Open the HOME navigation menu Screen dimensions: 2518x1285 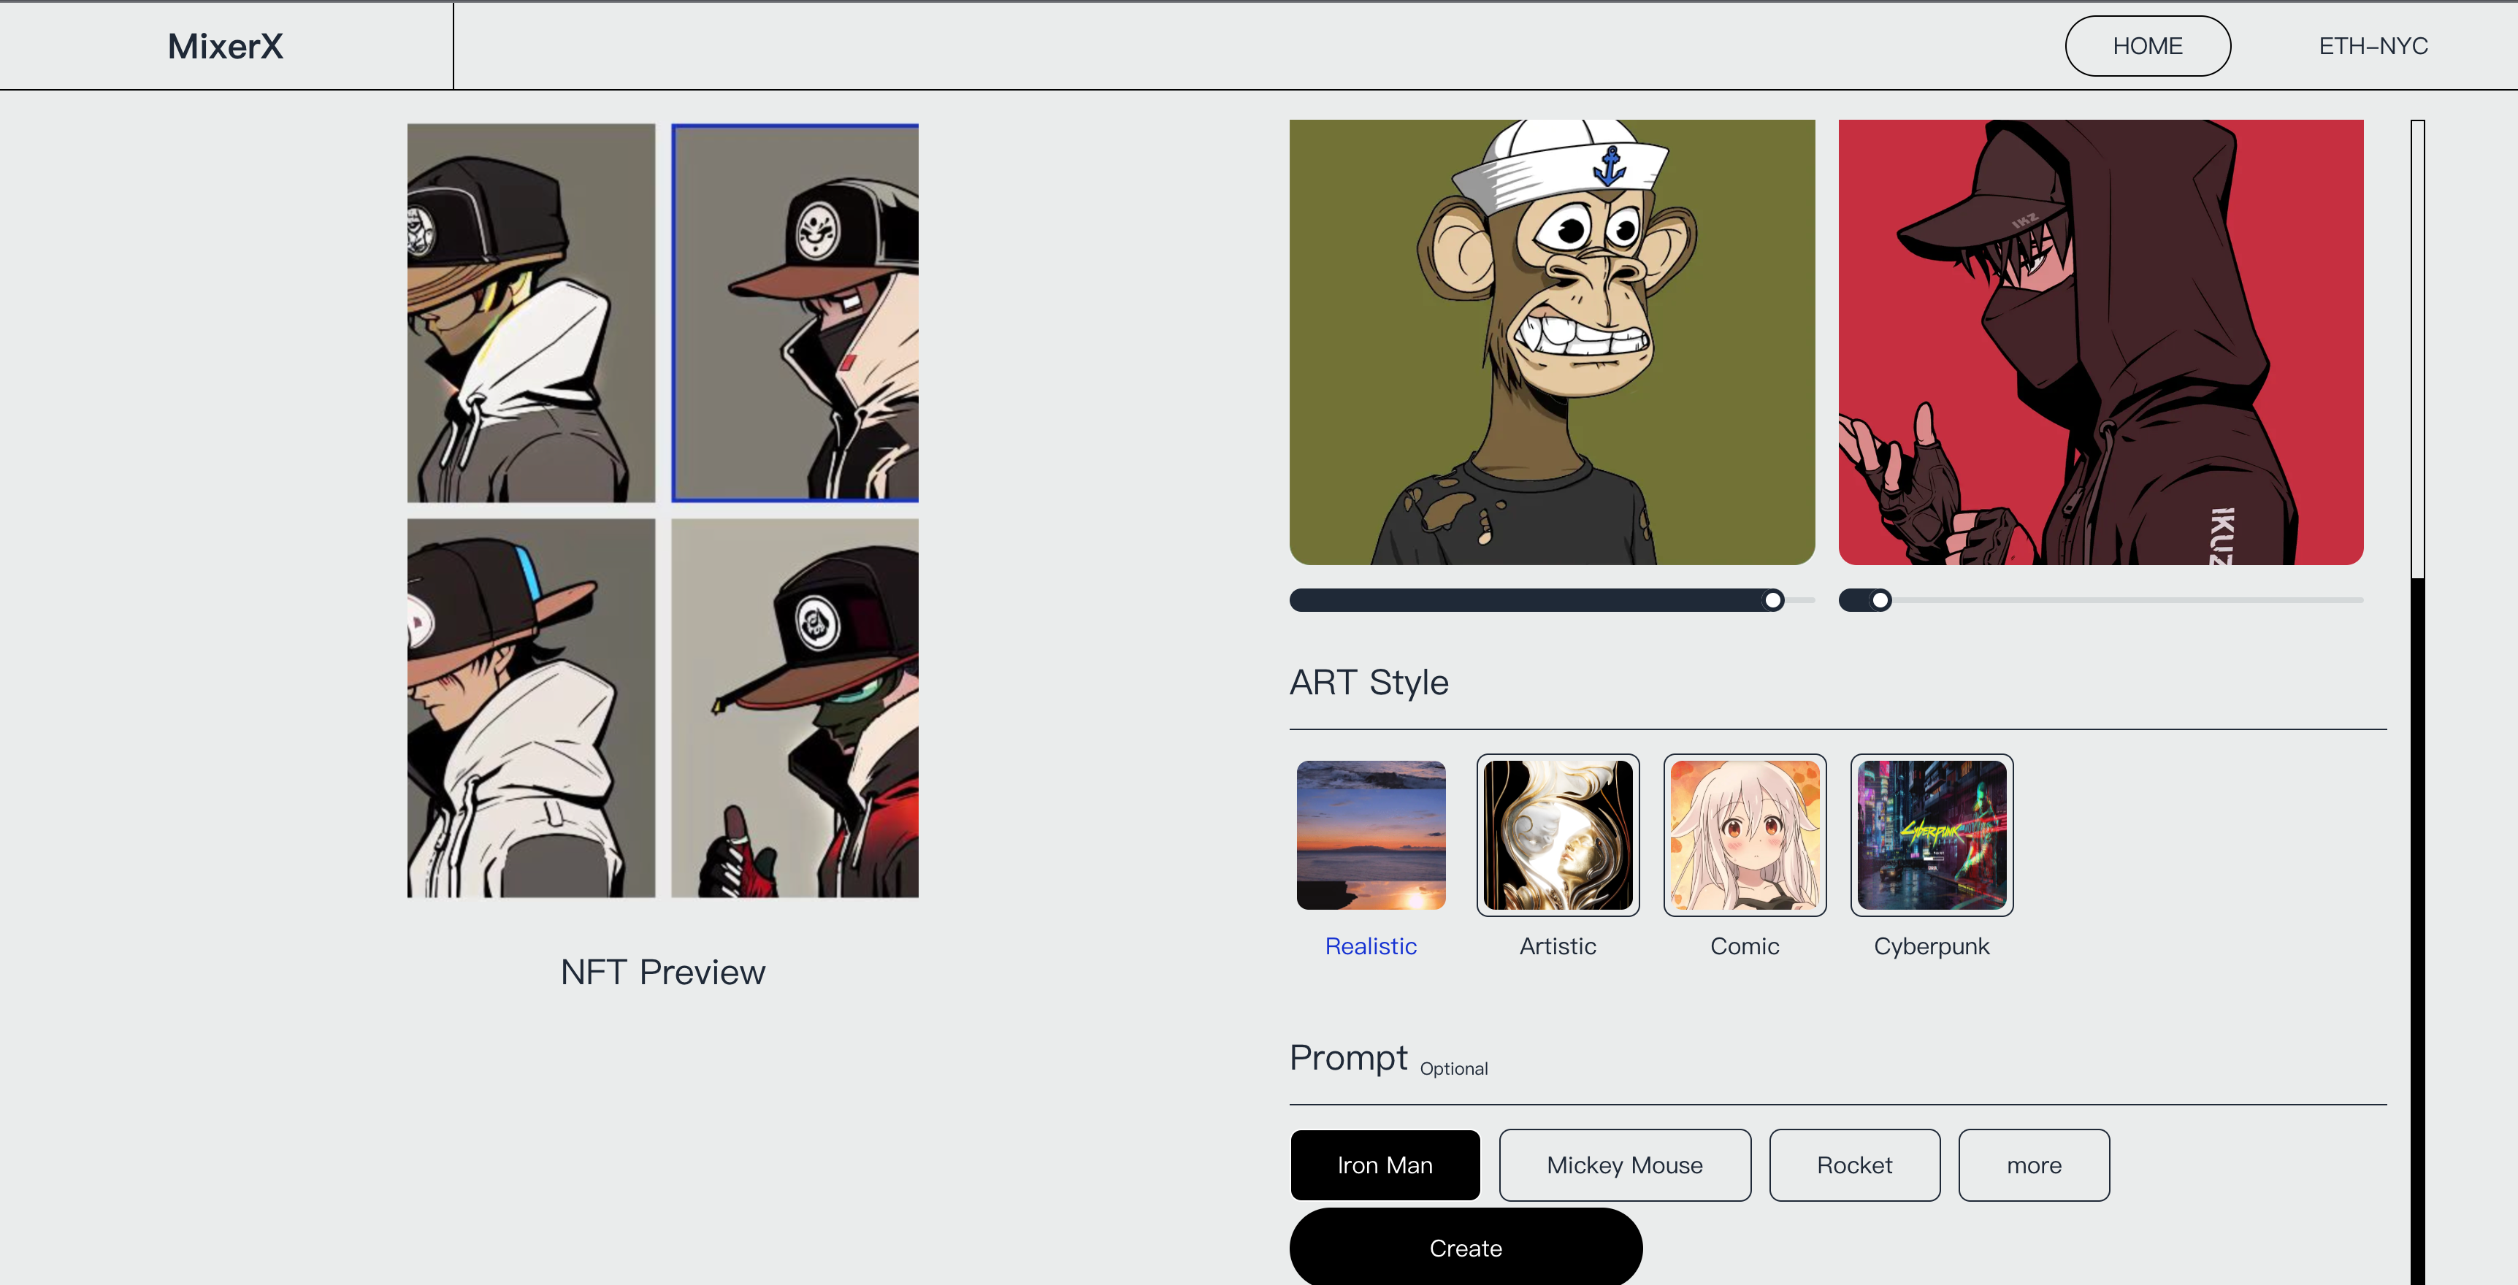click(x=2148, y=45)
